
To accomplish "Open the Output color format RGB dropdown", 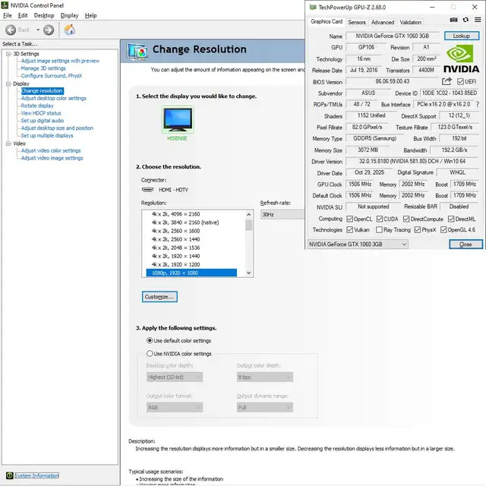I will click(x=175, y=407).
